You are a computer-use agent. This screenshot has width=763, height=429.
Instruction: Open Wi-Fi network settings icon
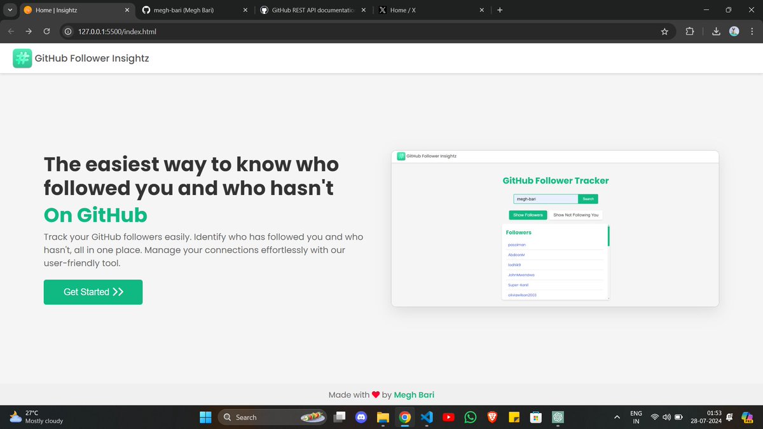(654, 418)
